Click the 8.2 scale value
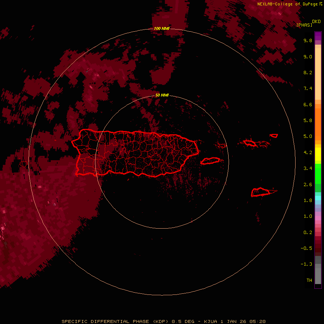The height and width of the screenshot is (324, 324). tap(308, 72)
